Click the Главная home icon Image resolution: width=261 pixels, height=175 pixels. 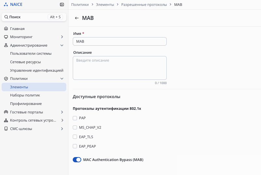[x=6, y=29]
